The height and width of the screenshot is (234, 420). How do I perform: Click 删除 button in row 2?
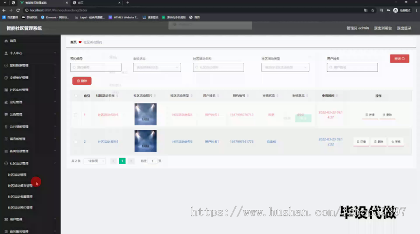coord(378,142)
